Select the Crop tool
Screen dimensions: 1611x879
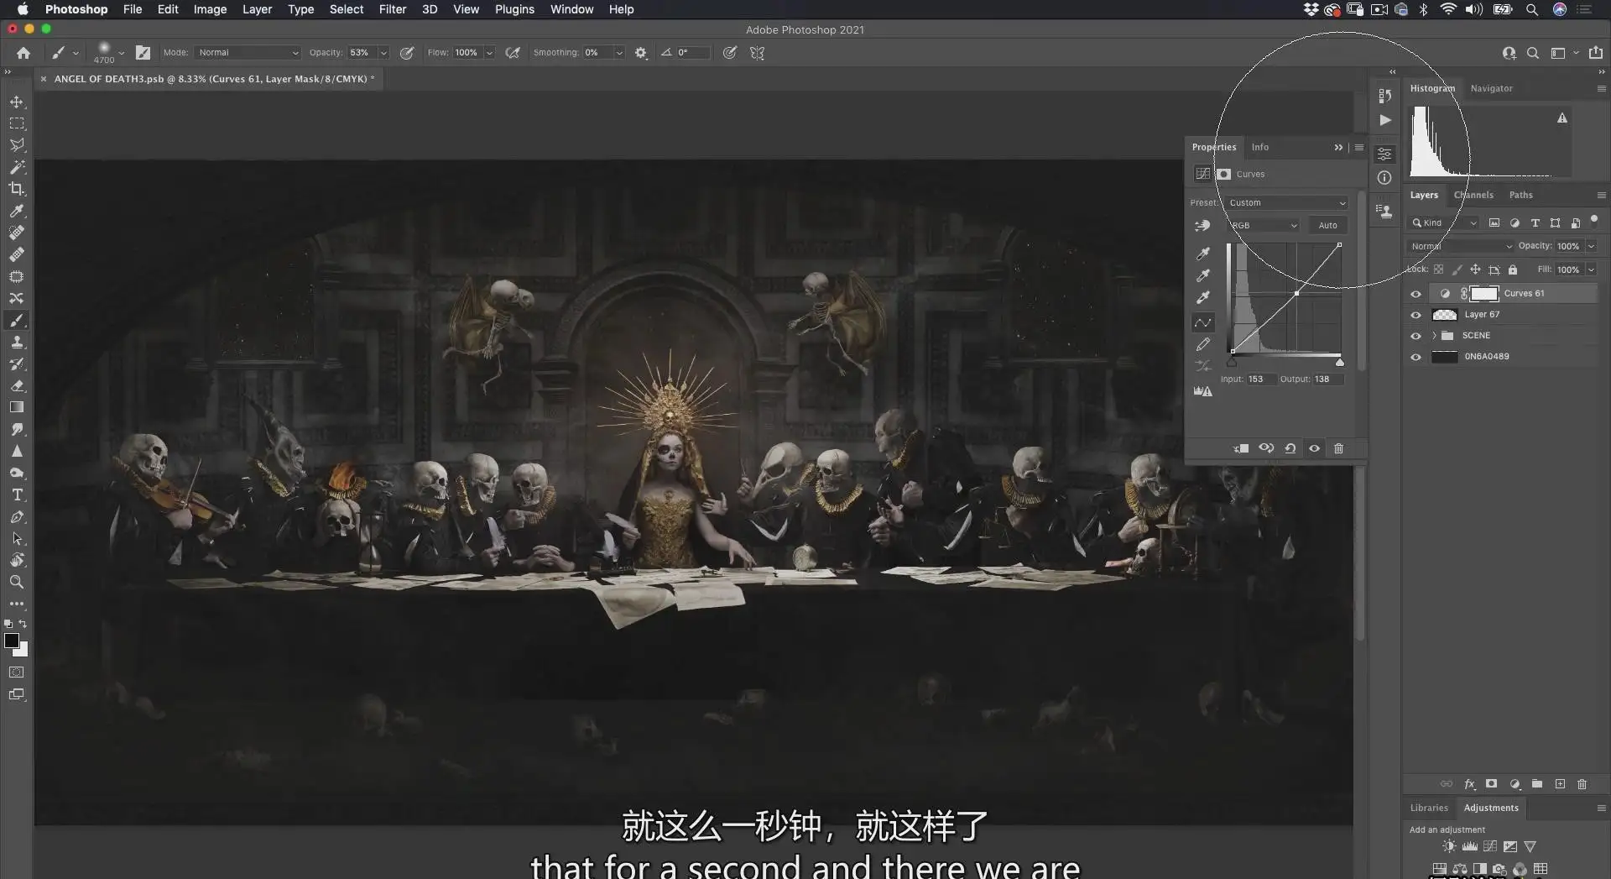17,189
